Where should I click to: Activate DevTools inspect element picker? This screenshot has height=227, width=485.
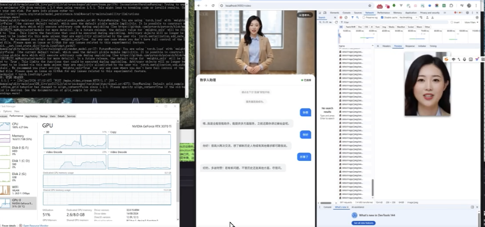point(320,12)
